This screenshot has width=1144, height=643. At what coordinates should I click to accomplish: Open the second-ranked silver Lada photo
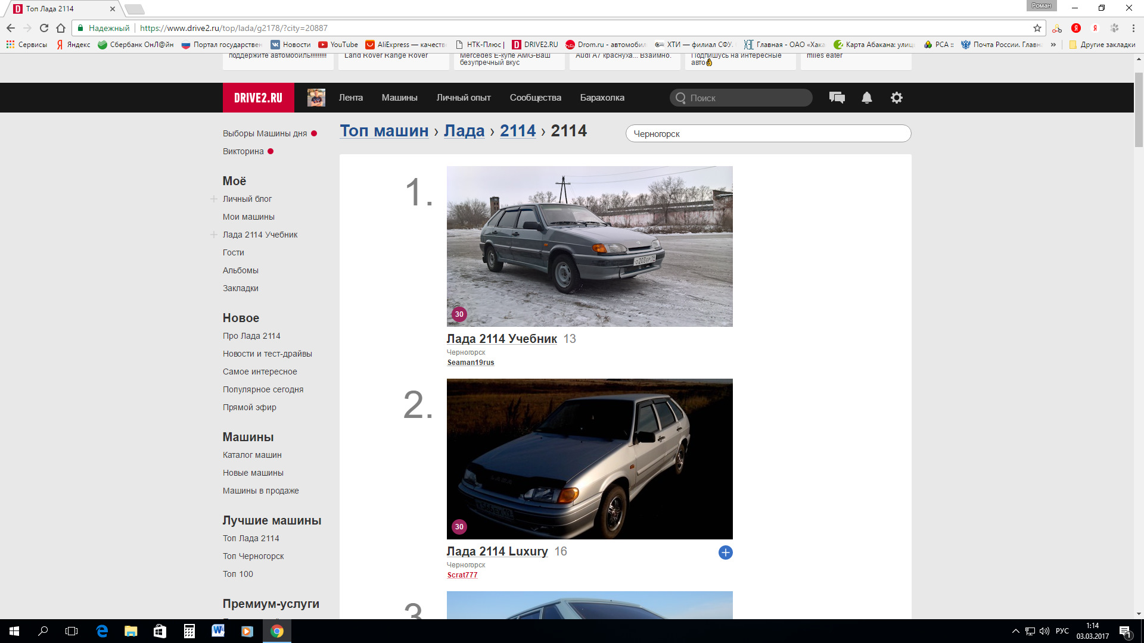[x=590, y=459]
